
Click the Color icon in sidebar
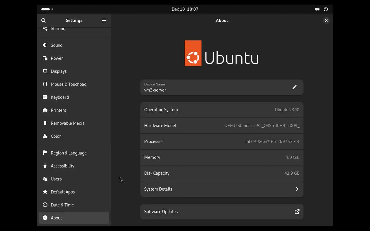[45, 136]
